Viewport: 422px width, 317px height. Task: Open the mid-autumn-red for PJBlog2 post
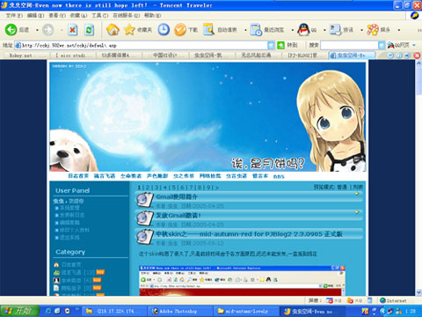tap(250, 234)
